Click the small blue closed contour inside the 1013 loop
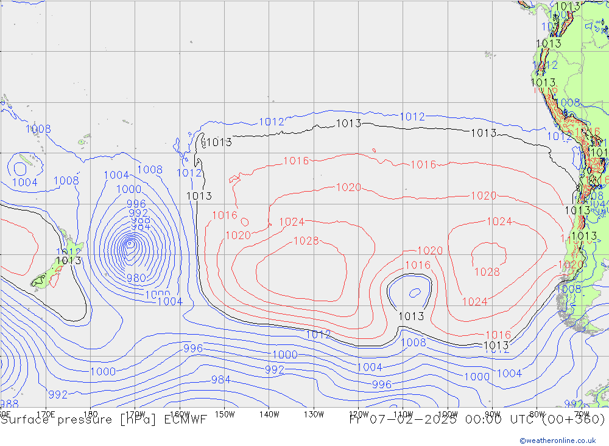This screenshot has width=609, height=446. 415,293
